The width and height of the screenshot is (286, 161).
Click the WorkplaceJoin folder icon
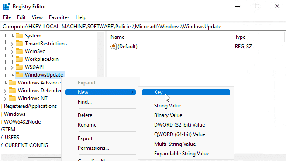[x=19, y=59]
